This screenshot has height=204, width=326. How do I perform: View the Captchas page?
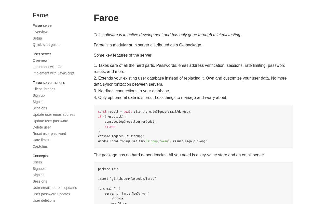[x=40, y=146]
